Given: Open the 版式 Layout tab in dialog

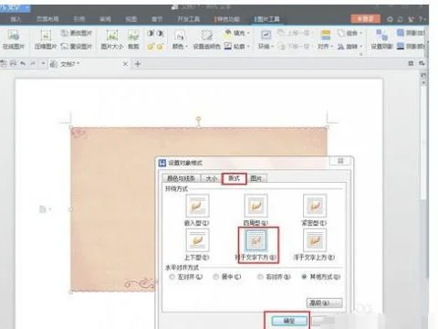Looking at the screenshot, I should click(x=234, y=178).
